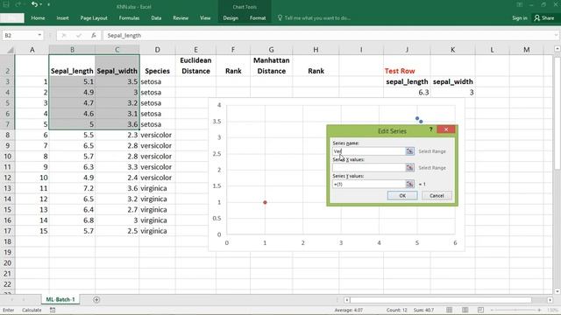This screenshot has width=561, height=315.
Task: Click the Select All corner triangle
Action: (x=11, y=50)
